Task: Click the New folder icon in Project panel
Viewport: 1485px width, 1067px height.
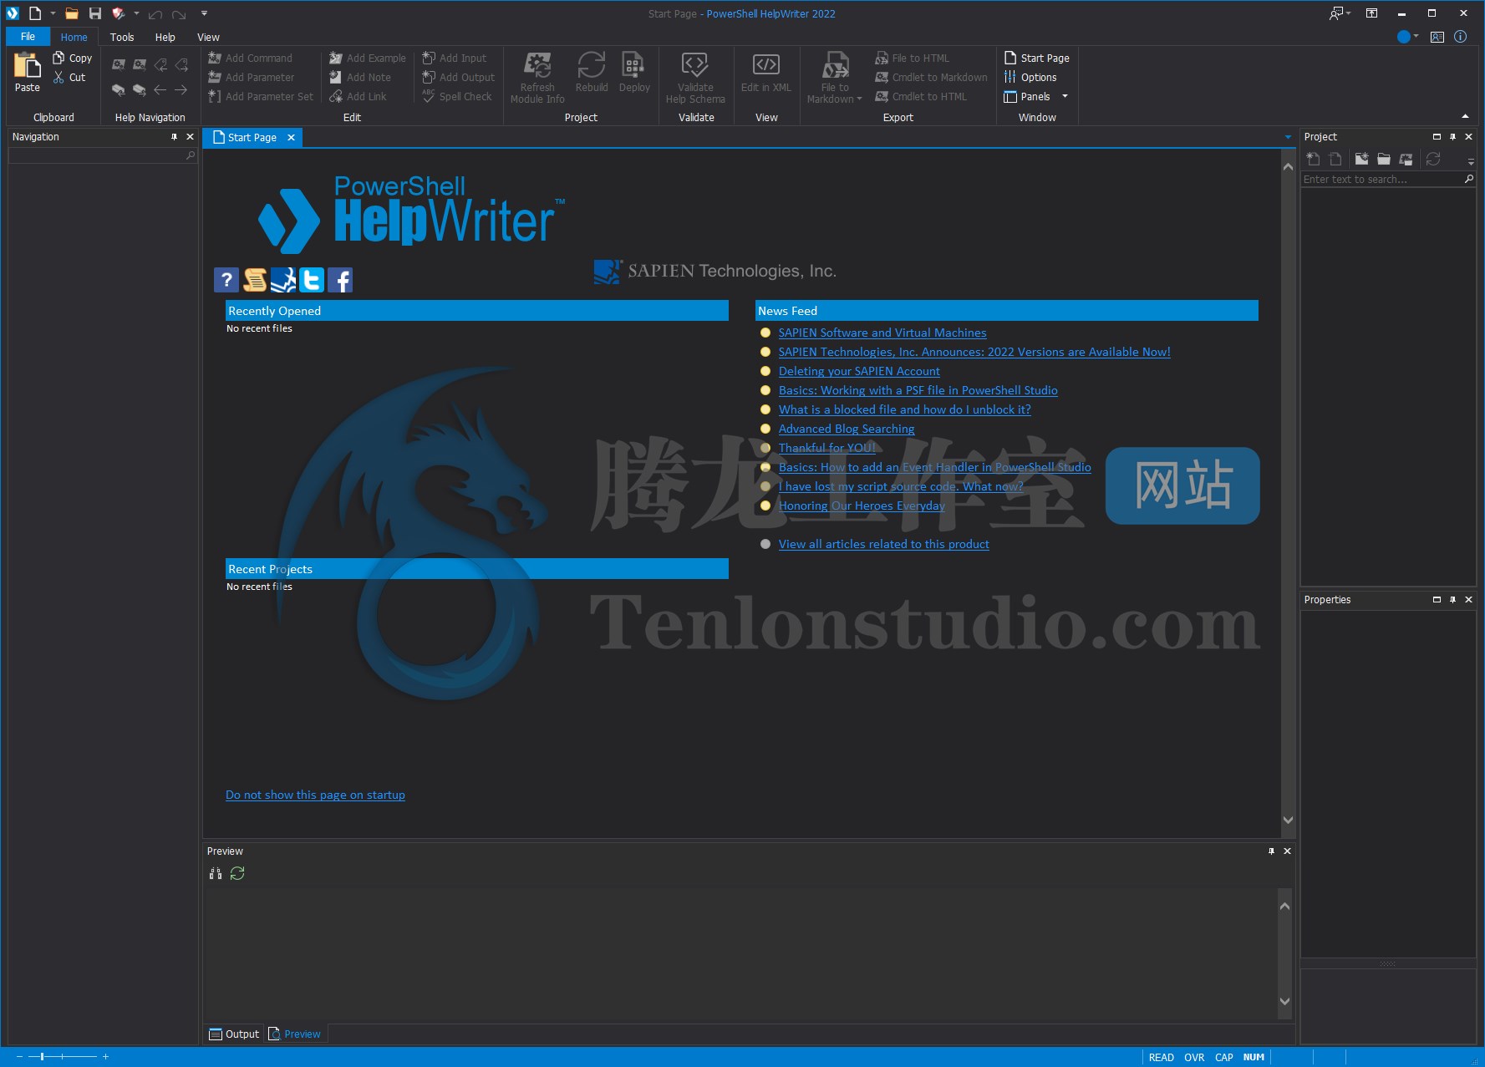Action: click(1361, 159)
